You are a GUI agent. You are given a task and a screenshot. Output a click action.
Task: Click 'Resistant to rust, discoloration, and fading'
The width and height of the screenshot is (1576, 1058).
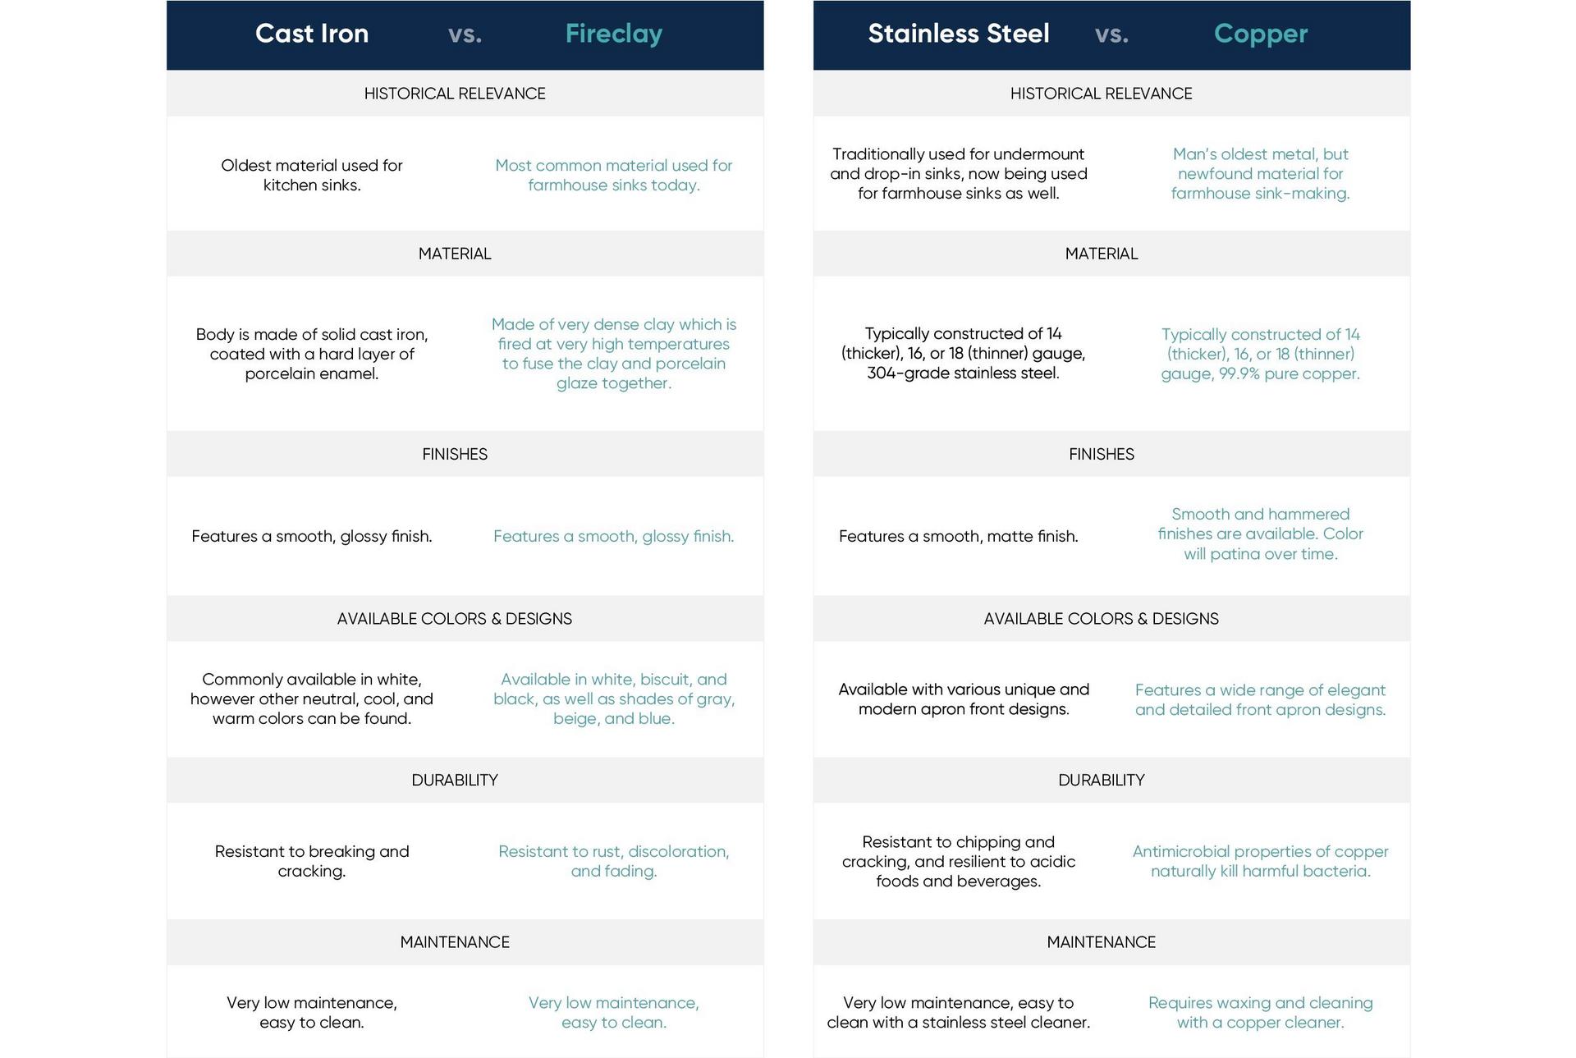tap(614, 861)
